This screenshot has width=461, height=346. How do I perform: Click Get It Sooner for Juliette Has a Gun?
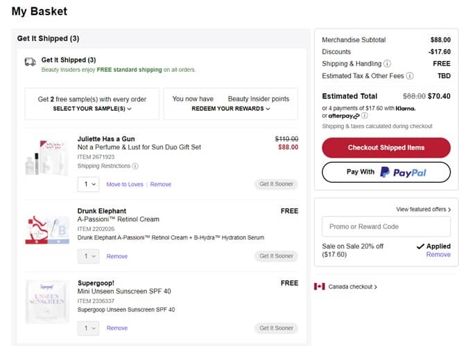(276, 184)
